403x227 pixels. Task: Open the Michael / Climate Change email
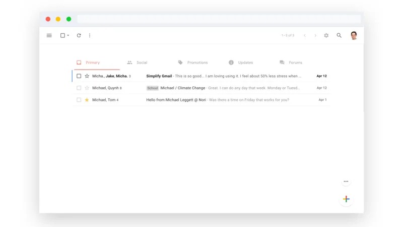tap(183, 88)
